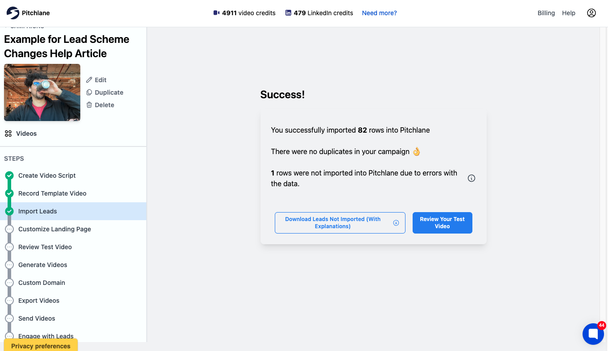Click the pencil Edit icon
Screen dimensions: 608x351
(x=89, y=80)
